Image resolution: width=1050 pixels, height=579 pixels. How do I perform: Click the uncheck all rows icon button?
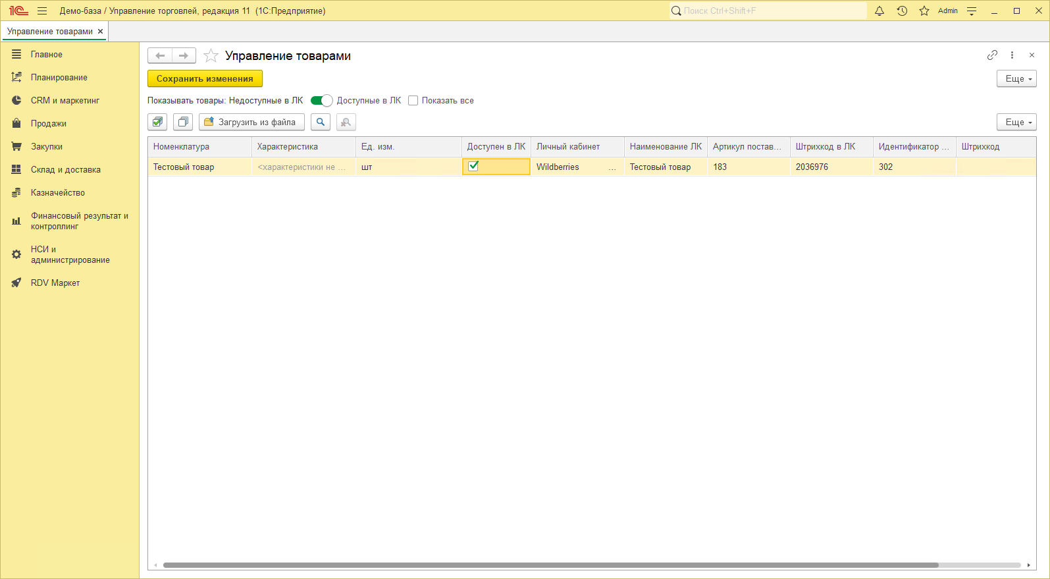tap(183, 122)
